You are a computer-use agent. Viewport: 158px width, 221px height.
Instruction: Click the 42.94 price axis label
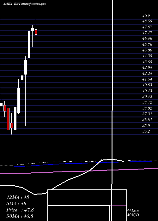tap(147, 68)
